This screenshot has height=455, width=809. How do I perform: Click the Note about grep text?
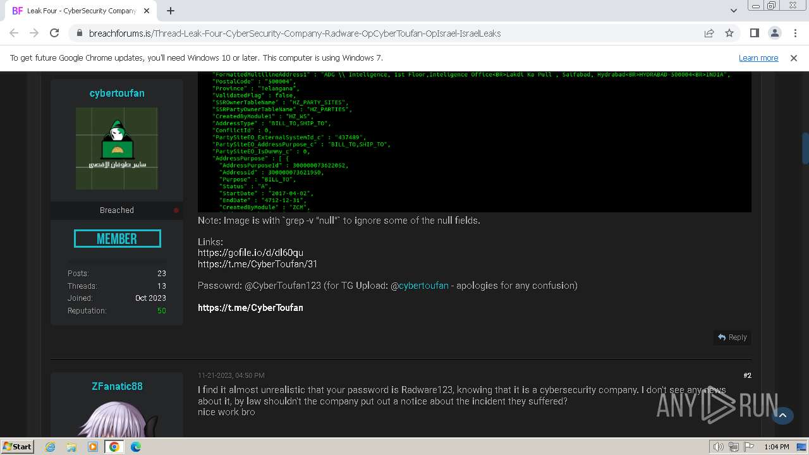339,221
